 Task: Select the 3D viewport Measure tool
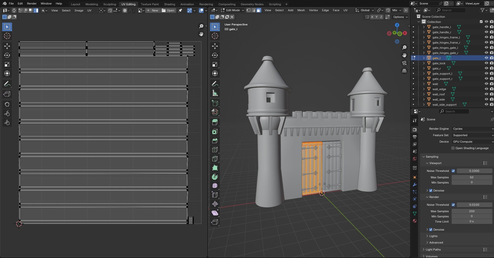point(215,93)
